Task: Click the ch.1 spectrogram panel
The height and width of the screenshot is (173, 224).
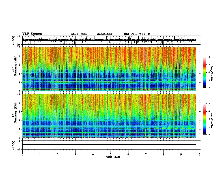Action: [109, 69]
